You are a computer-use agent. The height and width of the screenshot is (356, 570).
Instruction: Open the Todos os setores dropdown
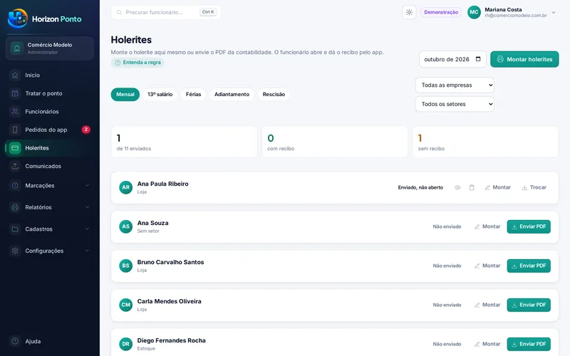tap(455, 104)
